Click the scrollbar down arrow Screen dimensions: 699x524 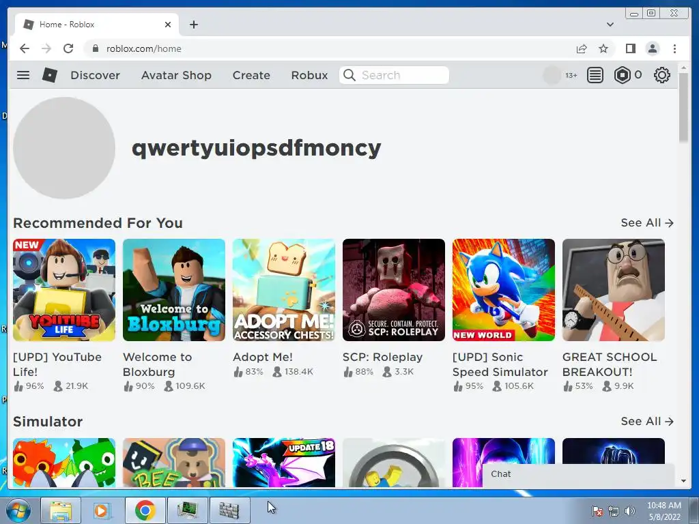[683, 481]
